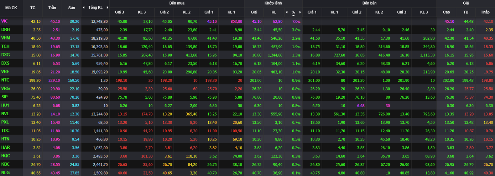This screenshot has width=495, height=176.
Task: Click the Cao price column header
Action: (446, 12)
